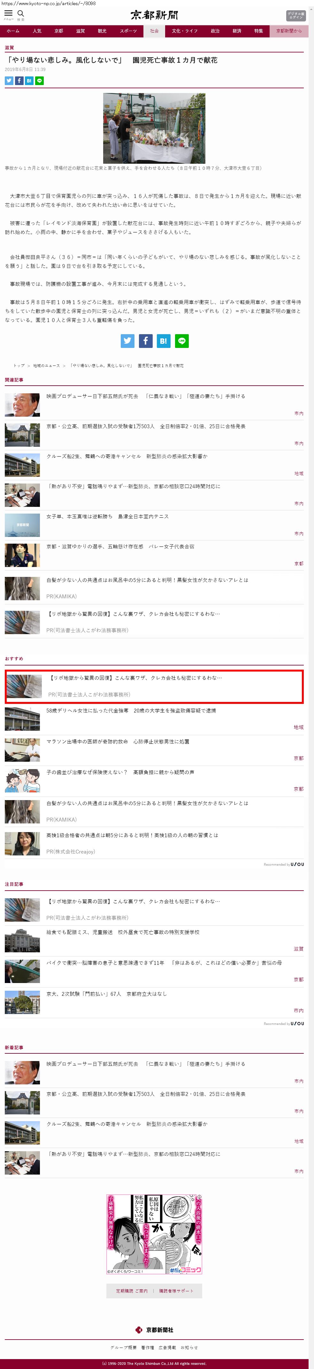Click large LINE share button below article
This screenshot has width=314, height=1369.
point(182,341)
